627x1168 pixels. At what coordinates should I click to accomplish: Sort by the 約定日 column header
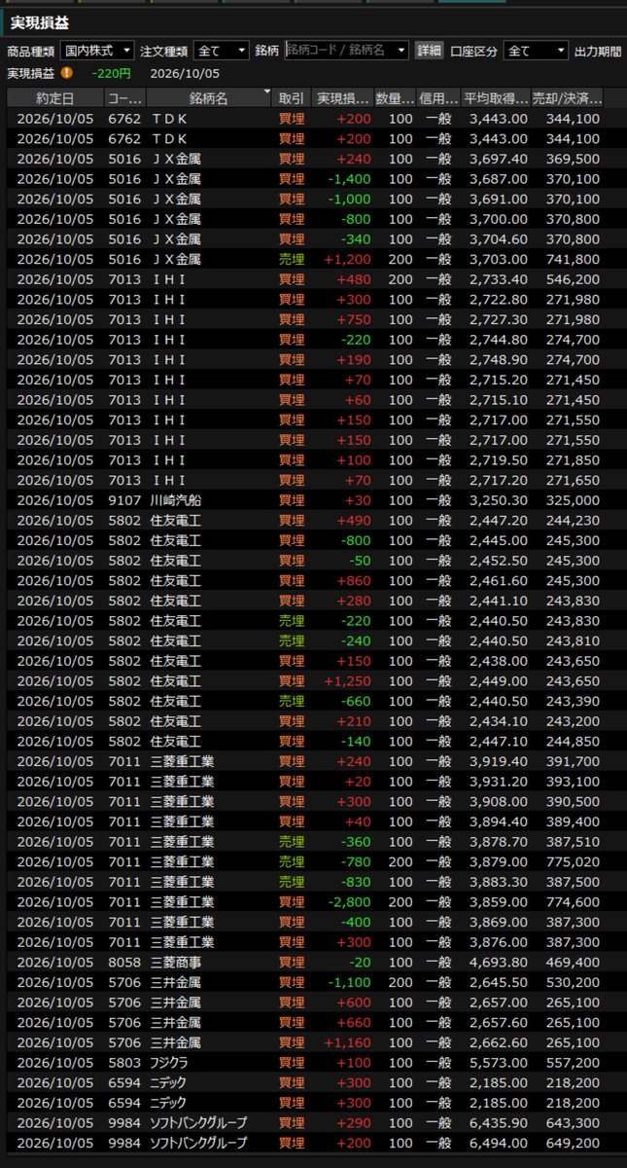point(55,98)
